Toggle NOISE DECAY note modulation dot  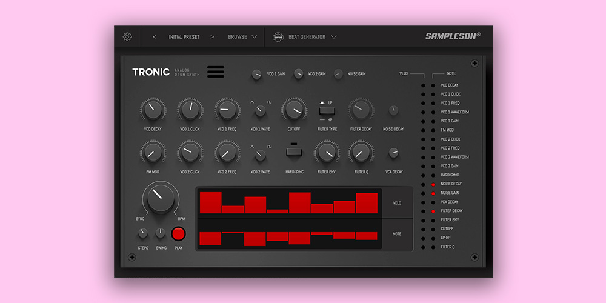click(x=433, y=184)
